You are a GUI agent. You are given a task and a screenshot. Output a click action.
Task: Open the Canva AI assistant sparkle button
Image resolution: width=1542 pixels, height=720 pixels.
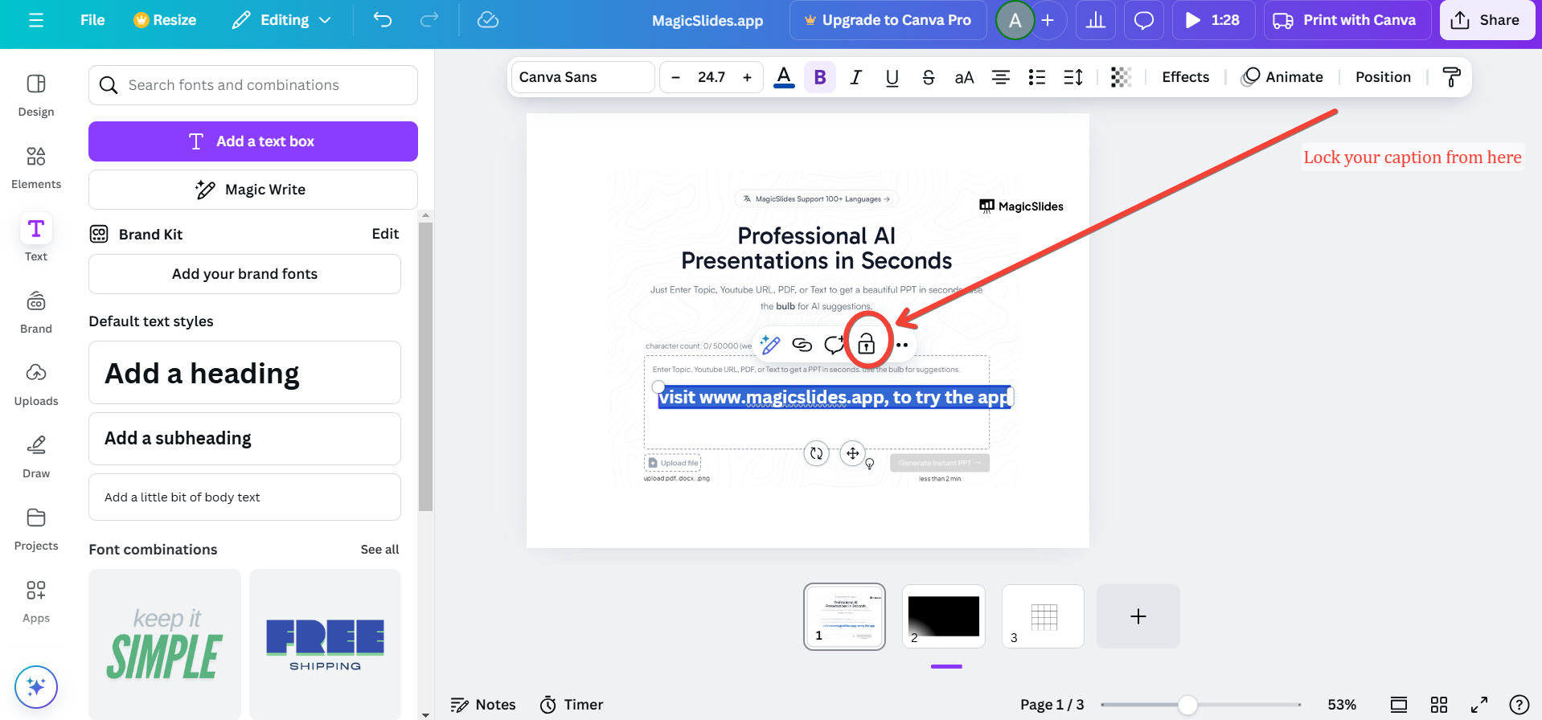coord(36,687)
